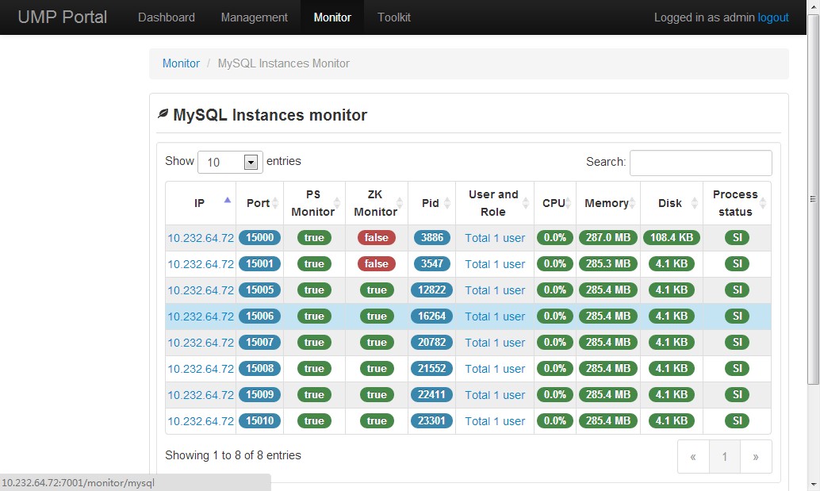The image size is (820, 491).
Task: Open IP link for port 15006 row
Action: [x=201, y=316]
